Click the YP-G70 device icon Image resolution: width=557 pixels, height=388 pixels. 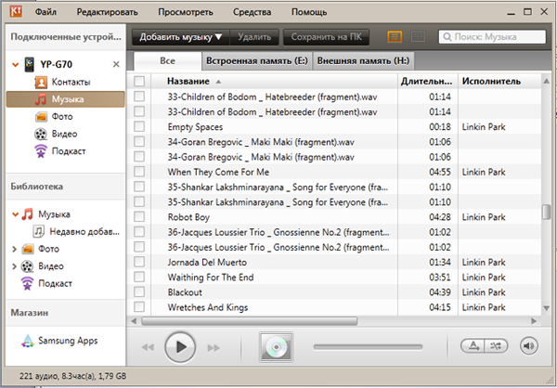click(x=29, y=64)
